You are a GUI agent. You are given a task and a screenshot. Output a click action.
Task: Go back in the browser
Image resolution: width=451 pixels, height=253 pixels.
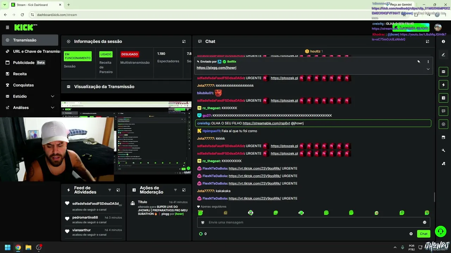5,15
